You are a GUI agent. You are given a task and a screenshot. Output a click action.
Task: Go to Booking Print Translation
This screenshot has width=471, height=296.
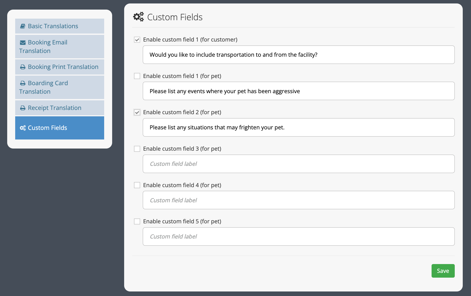point(60,67)
